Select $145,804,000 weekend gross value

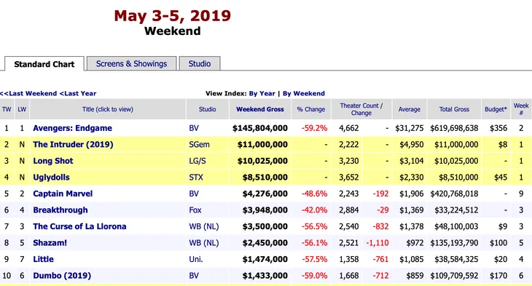pos(260,128)
